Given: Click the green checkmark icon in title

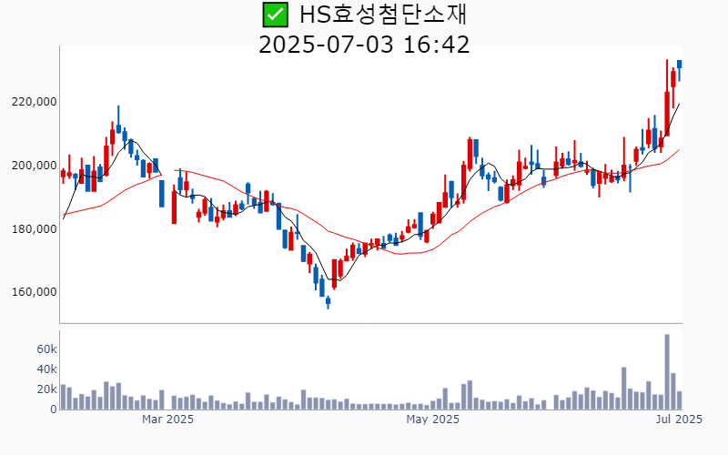Looking at the screenshot, I should coord(276,15).
